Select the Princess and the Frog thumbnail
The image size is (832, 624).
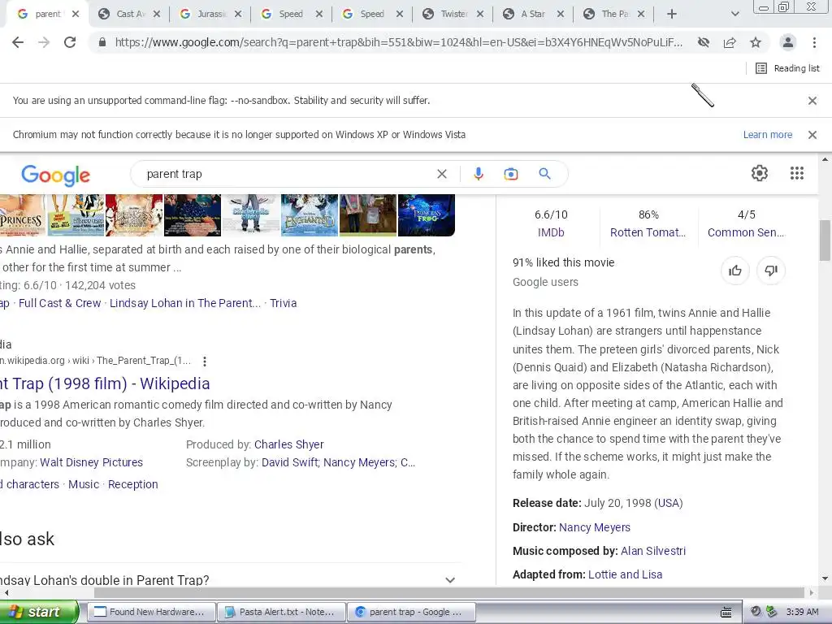click(x=426, y=214)
